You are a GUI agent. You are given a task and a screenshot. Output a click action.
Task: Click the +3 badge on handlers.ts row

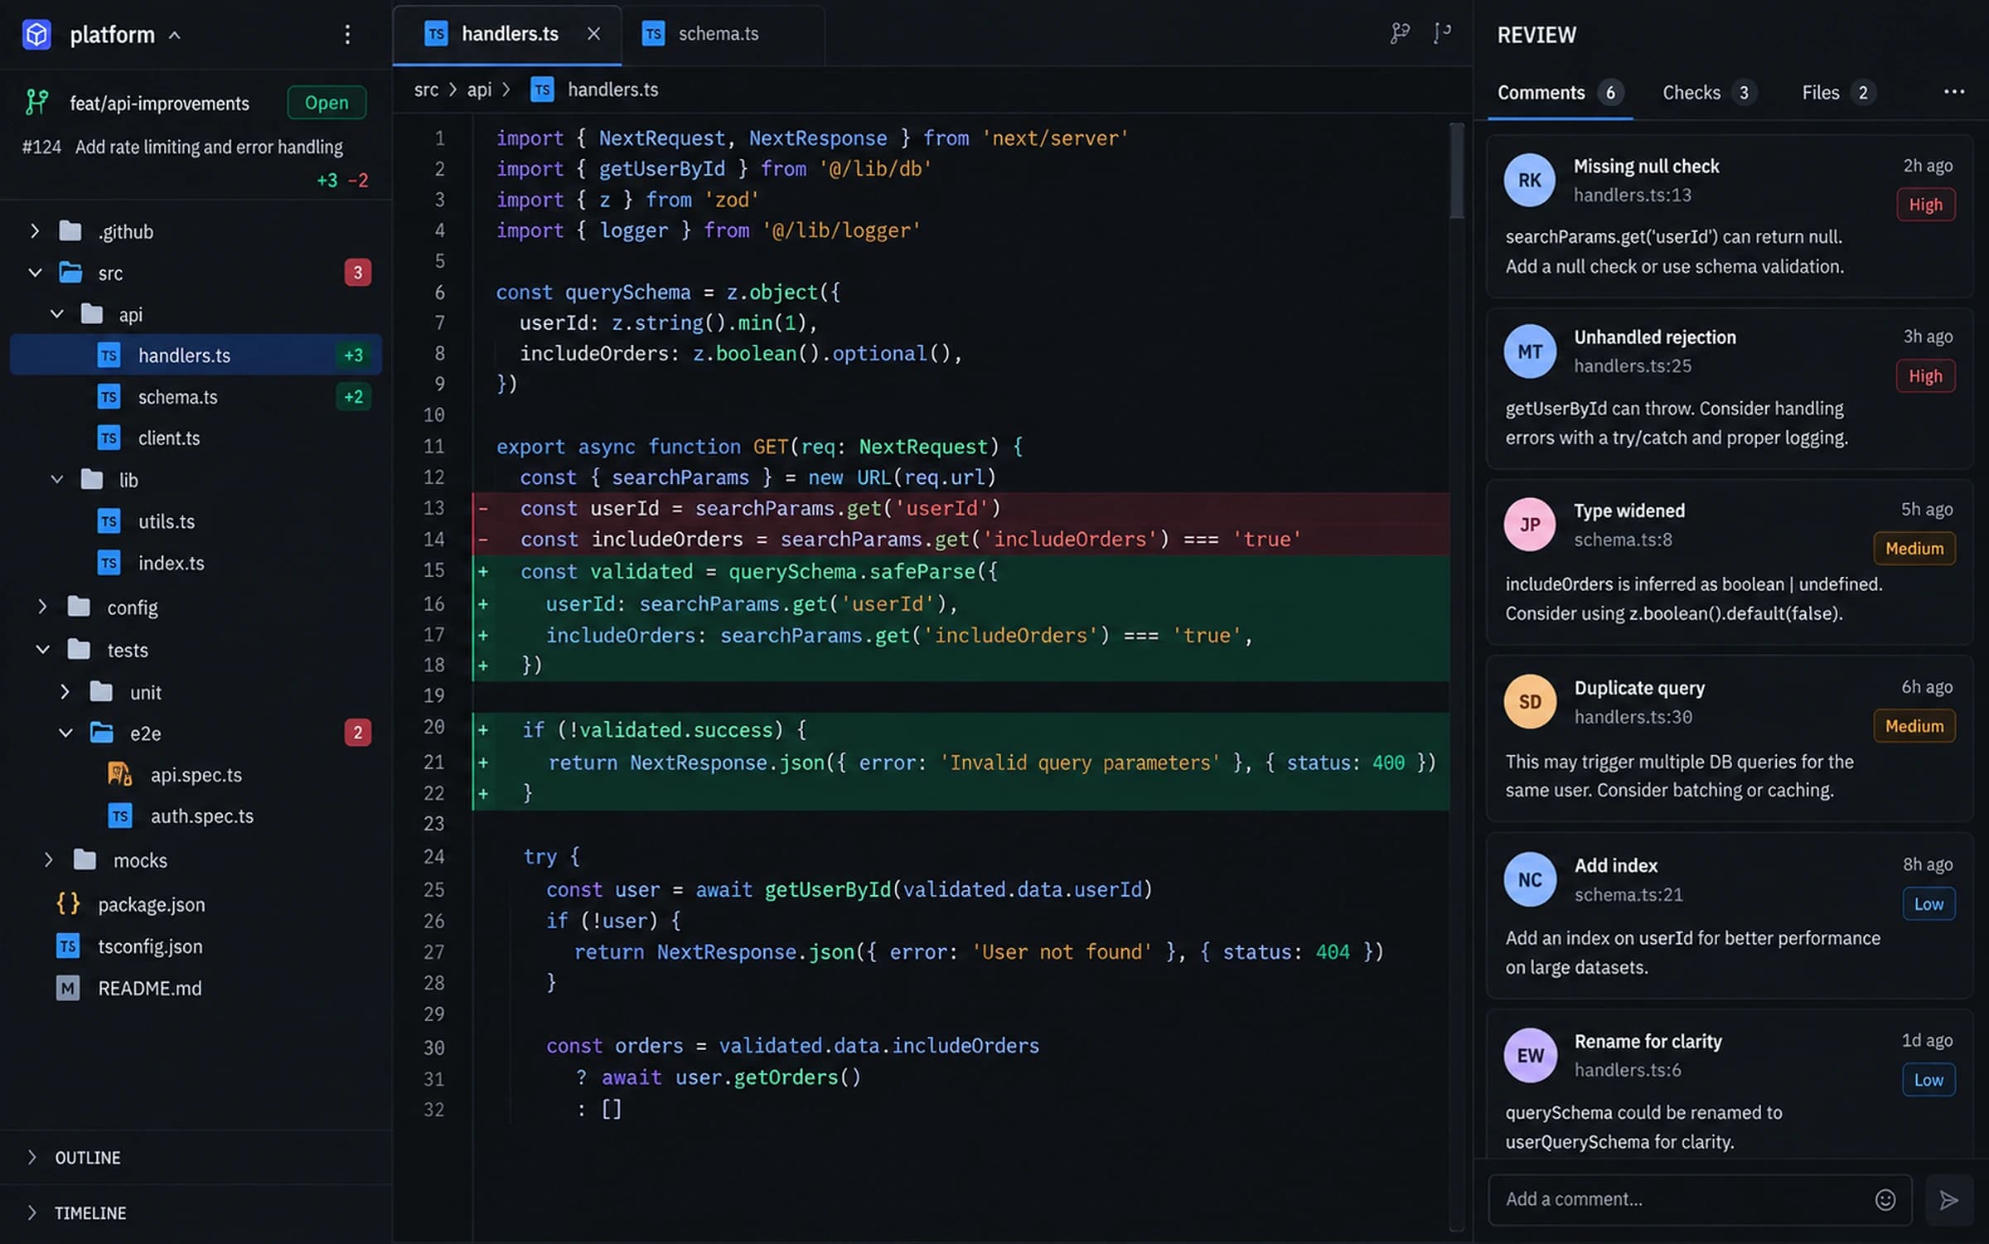pyautogui.click(x=353, y=355)
